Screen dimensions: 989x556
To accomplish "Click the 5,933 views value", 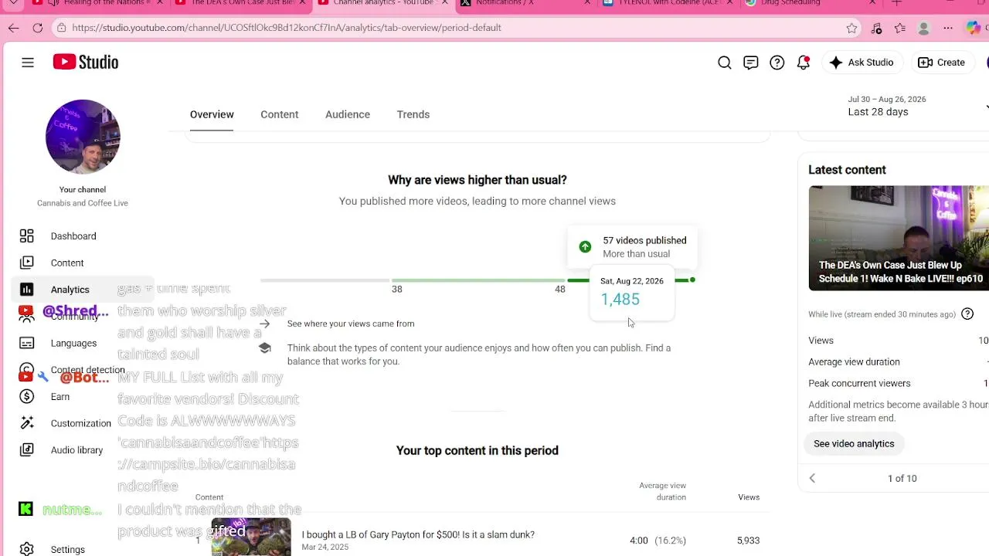I will coord(748,541).
